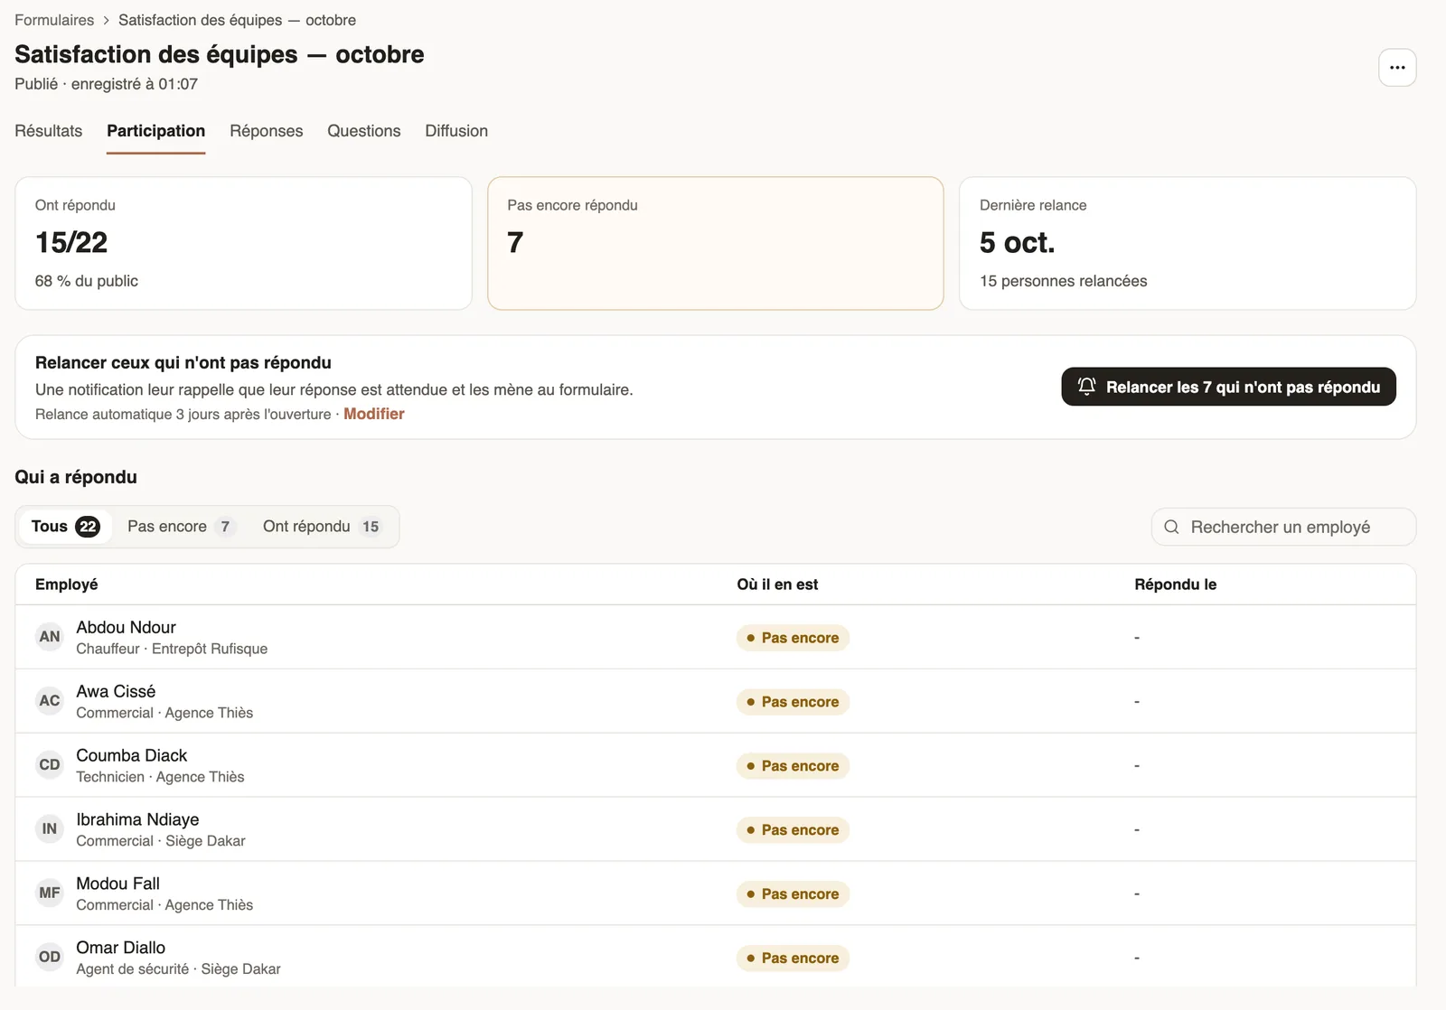
Task: Filter the list to Tous 22
Action: pos(65,527)
